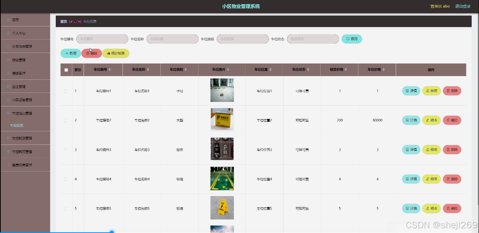Viewport: 479px width, 233px height.
Task: Tick the checkbox beside 车位编号4
Action: click(66, 179)
